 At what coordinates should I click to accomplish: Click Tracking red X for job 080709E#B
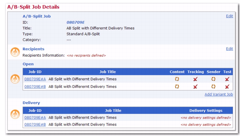195,86
